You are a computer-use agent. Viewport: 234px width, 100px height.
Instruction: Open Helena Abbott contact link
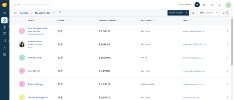pos(35,42)
